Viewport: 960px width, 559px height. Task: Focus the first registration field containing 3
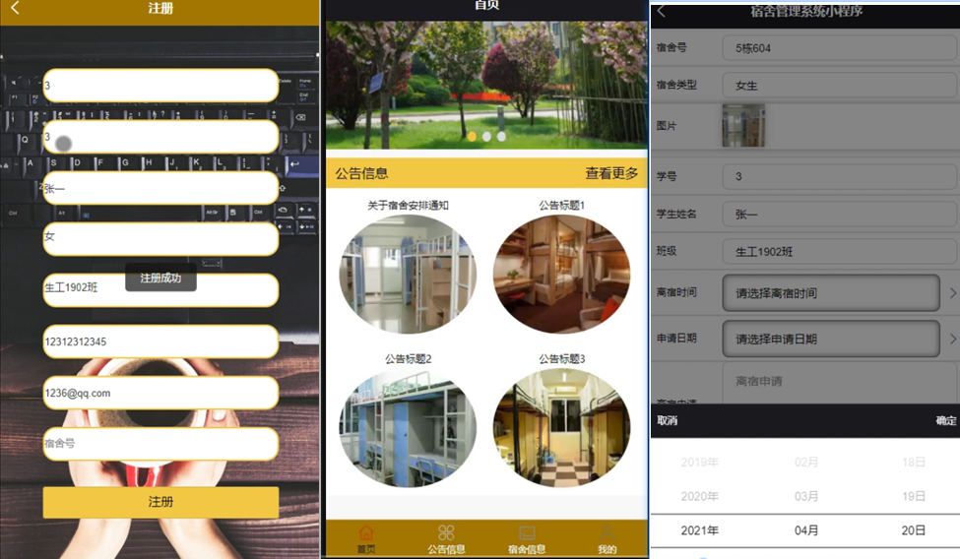(160, 86)
